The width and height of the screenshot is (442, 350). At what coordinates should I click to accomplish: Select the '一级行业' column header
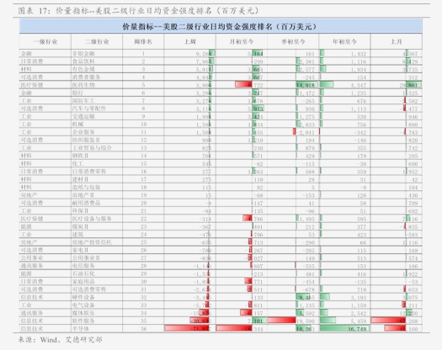point(45,42)
